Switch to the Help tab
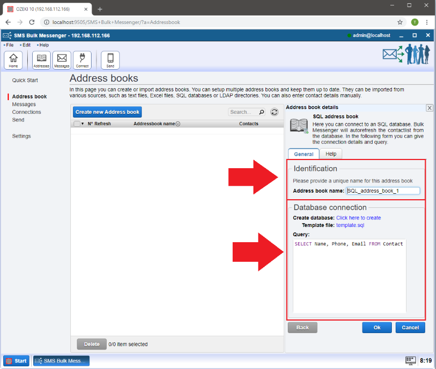The image size is (436, 369). pos(331,154)
